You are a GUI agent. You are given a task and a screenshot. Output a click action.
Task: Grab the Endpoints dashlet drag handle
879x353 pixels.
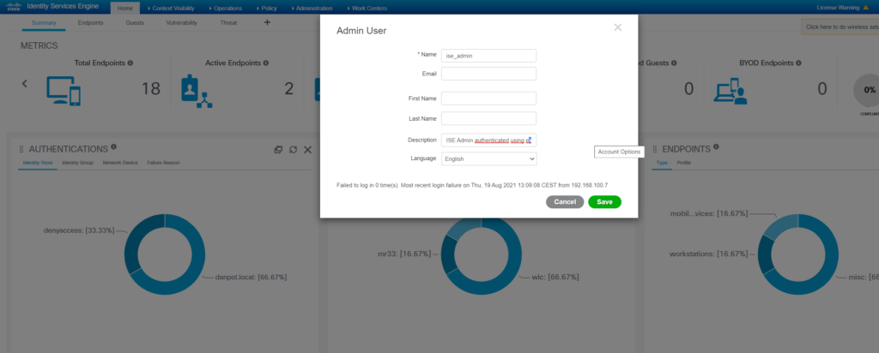pos(654,149)
